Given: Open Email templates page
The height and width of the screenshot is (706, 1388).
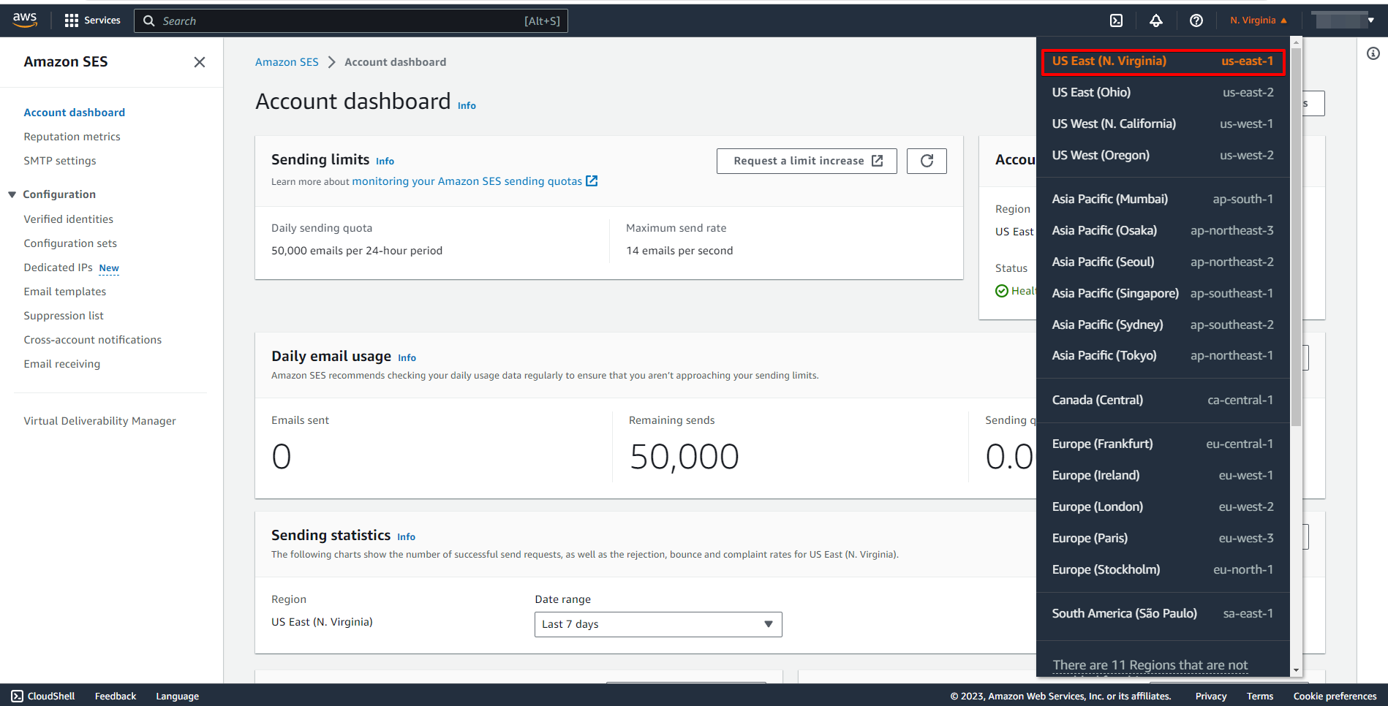Looking at the screenshot, I should [65, 292].
